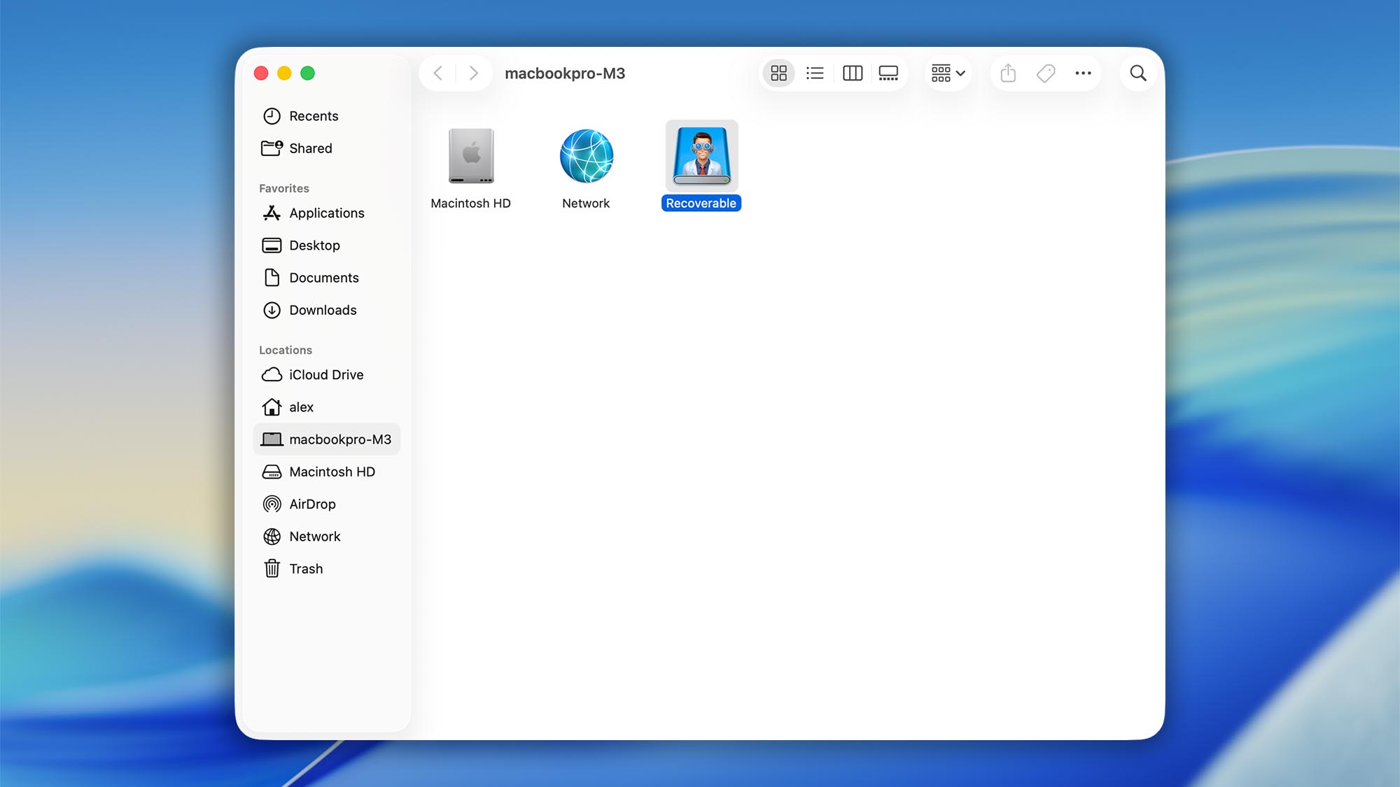Open iCloud Drive from the sidebar

(326, 374)
